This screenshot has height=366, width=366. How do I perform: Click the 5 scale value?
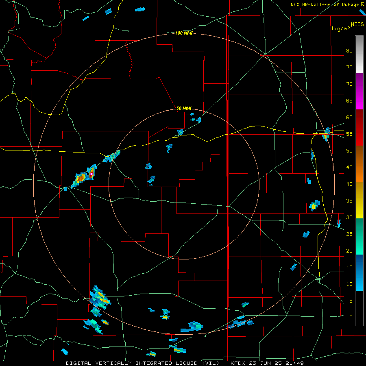pos(351,301)
